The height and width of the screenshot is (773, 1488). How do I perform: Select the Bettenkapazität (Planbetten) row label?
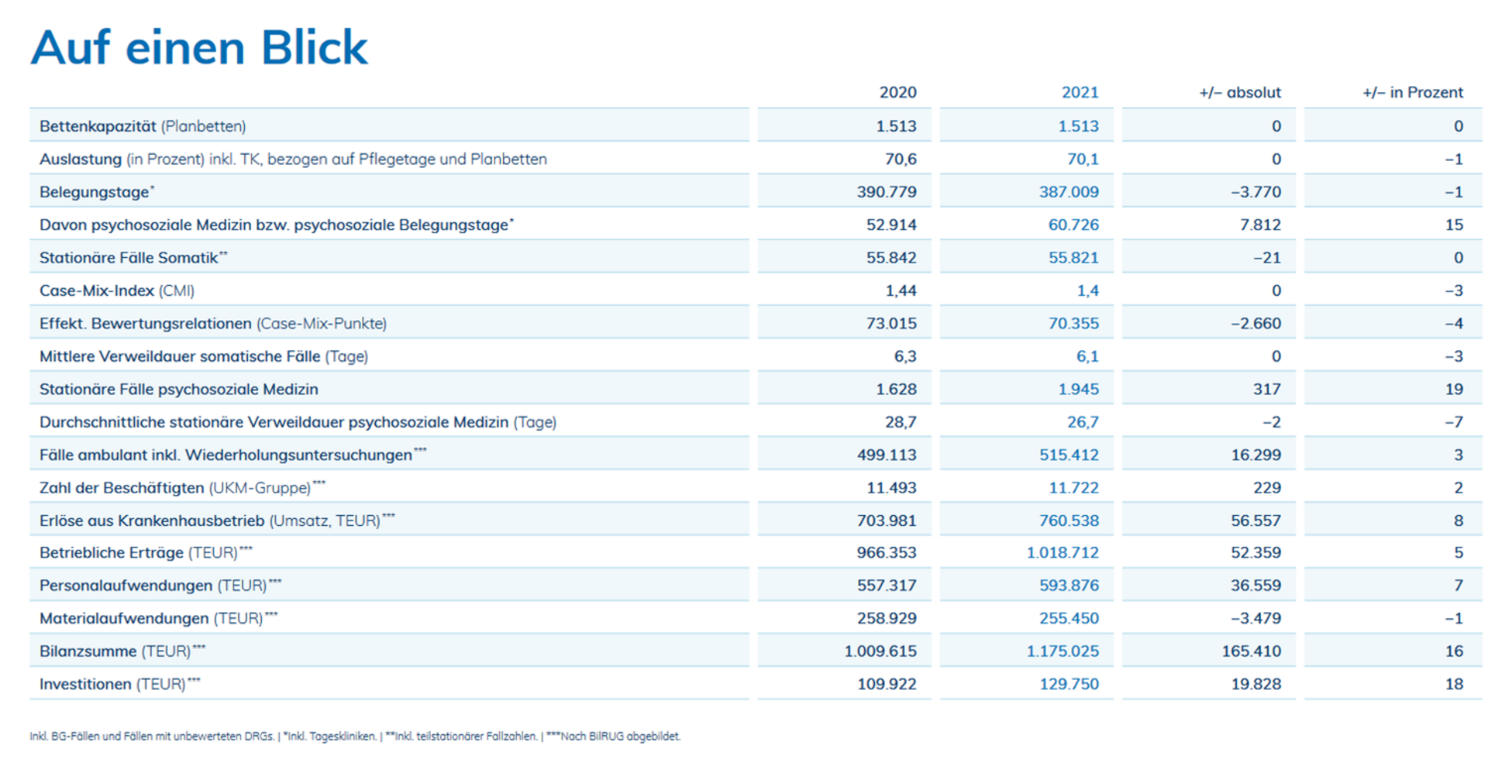click(143, 126)
